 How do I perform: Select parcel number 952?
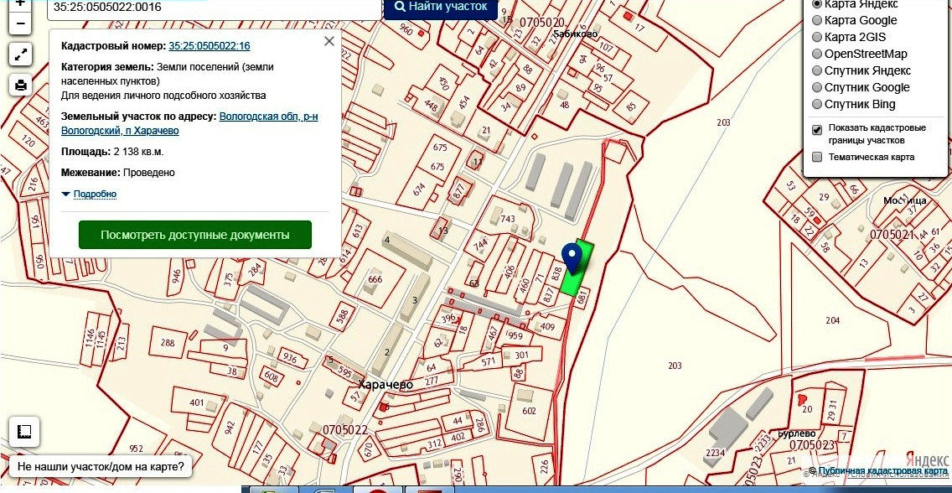[x=136, y=449]
